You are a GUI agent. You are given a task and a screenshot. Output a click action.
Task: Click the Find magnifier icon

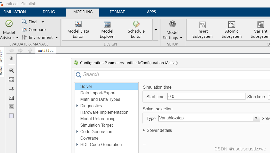[x=24, y=22]
